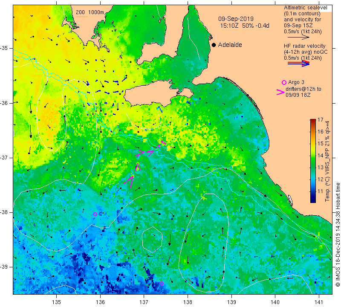The image size is (341, 307).
Task: Click the cyan 200 1000m isobath legend line
Action: [82, 17]
